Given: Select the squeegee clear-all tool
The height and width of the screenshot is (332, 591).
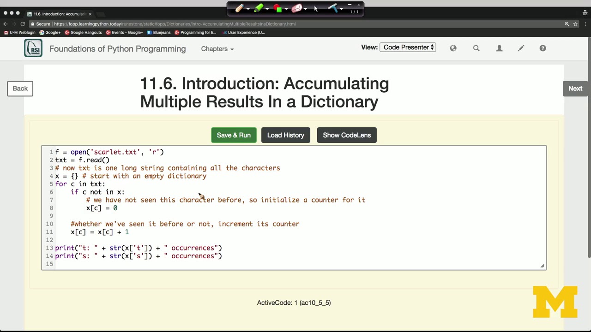Looking at the screenshot, I should point(332,8).
